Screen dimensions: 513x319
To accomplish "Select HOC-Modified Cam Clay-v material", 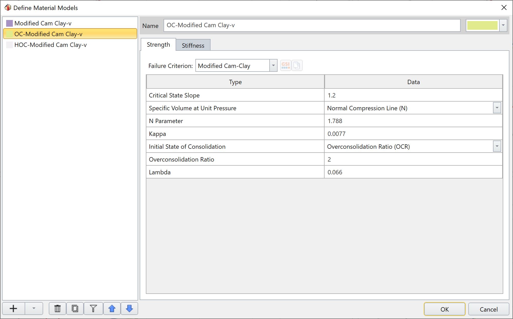I will (50, 45).
